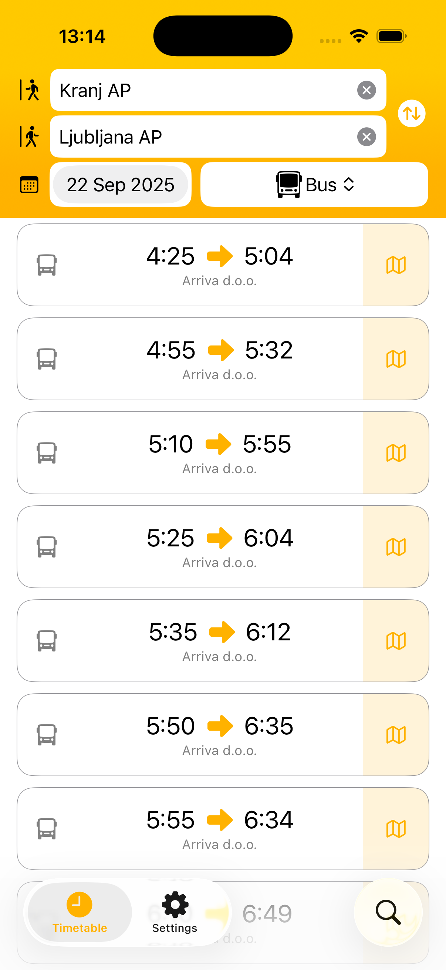Tap the search magnifier button
Image resolution: width=446 pixels, height=970 pixels.
coord(388,912)
